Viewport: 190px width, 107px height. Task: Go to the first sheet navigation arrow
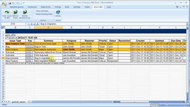tap(2, 102)
